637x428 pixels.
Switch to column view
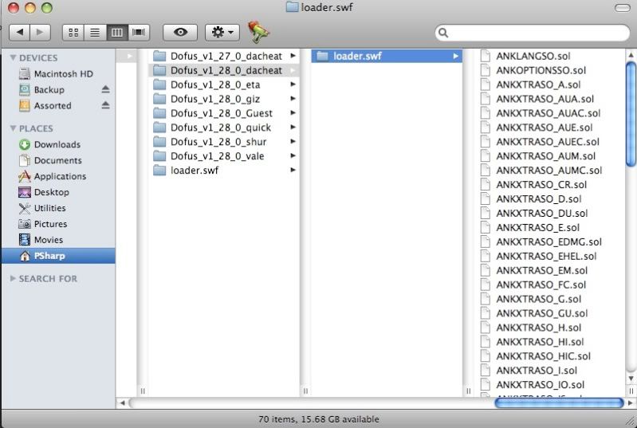(117, 33)
